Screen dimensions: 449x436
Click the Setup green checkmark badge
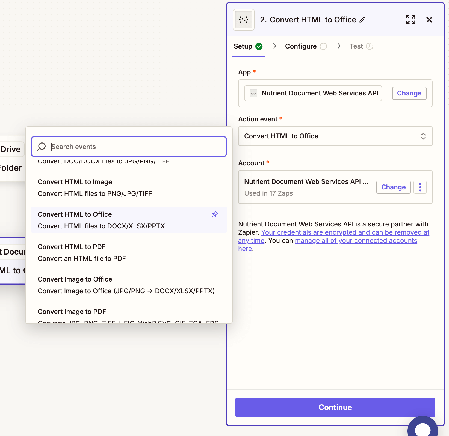point(259,46)
